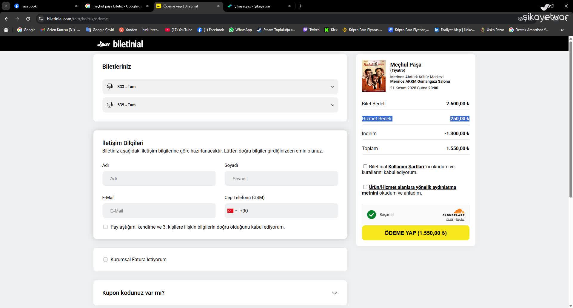This screenshot has height=308, width=573.
Task: Open Gelen Kutusu Gmail bookmark
Action: tap(60, 30)
